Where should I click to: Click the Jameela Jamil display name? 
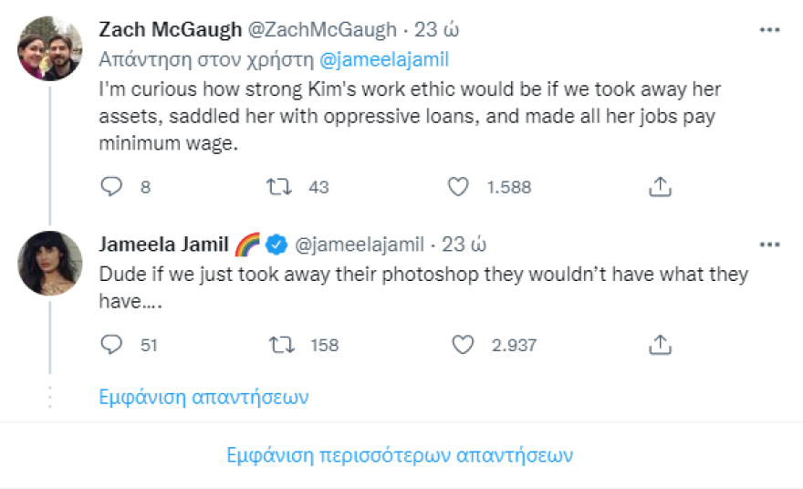163,244
